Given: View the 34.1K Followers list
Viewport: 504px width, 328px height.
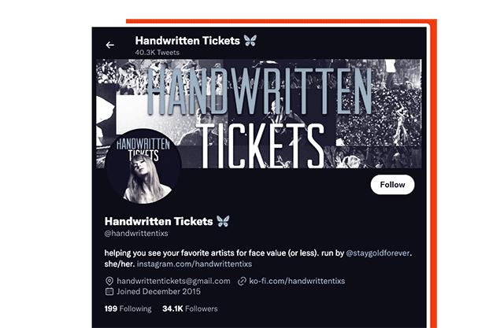Looking at the screenshot, I should (190, 309).
